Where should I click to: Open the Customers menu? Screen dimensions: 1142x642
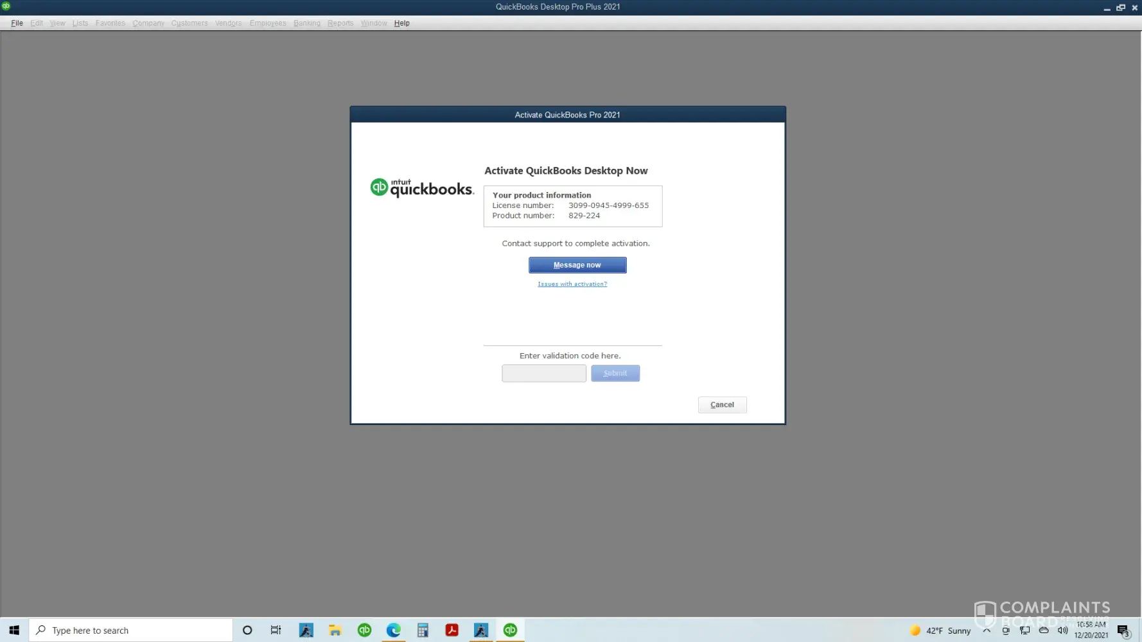tap(189, 23)
